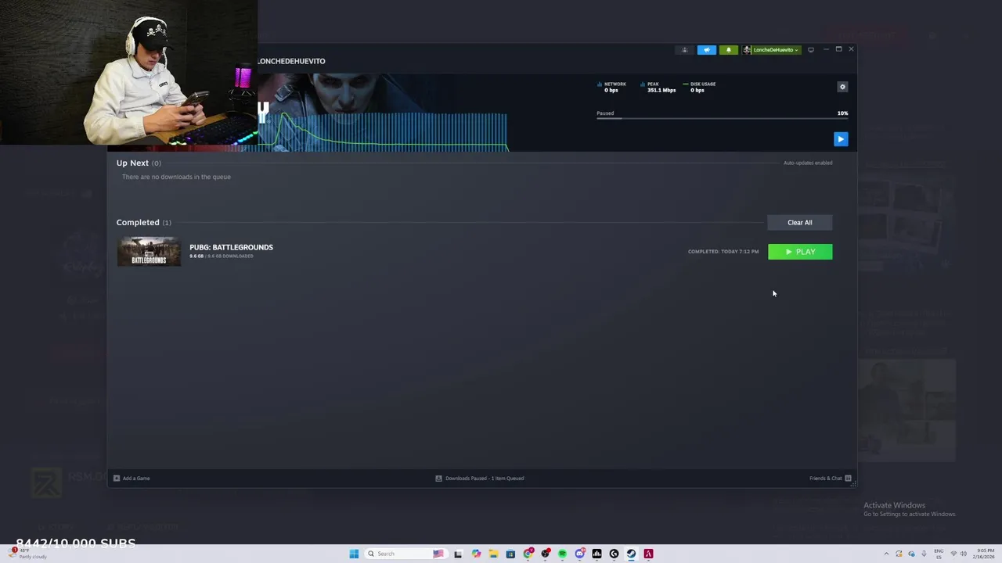The image size is (1002, 563).
Task: Click the microphone tray icon
Action: tap(924, 554)
